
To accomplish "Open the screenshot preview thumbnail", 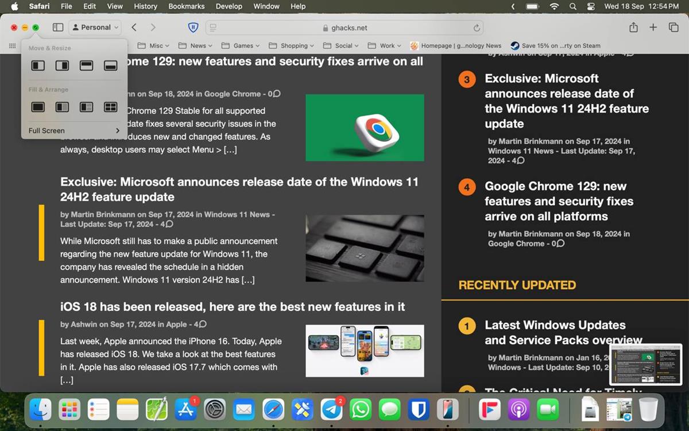I will pos(645,364).
